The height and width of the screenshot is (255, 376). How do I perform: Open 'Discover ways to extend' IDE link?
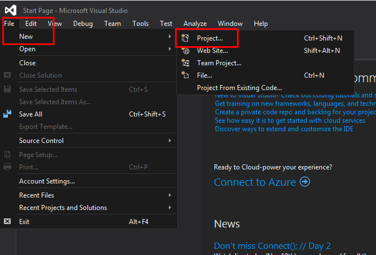coord(284,129)
